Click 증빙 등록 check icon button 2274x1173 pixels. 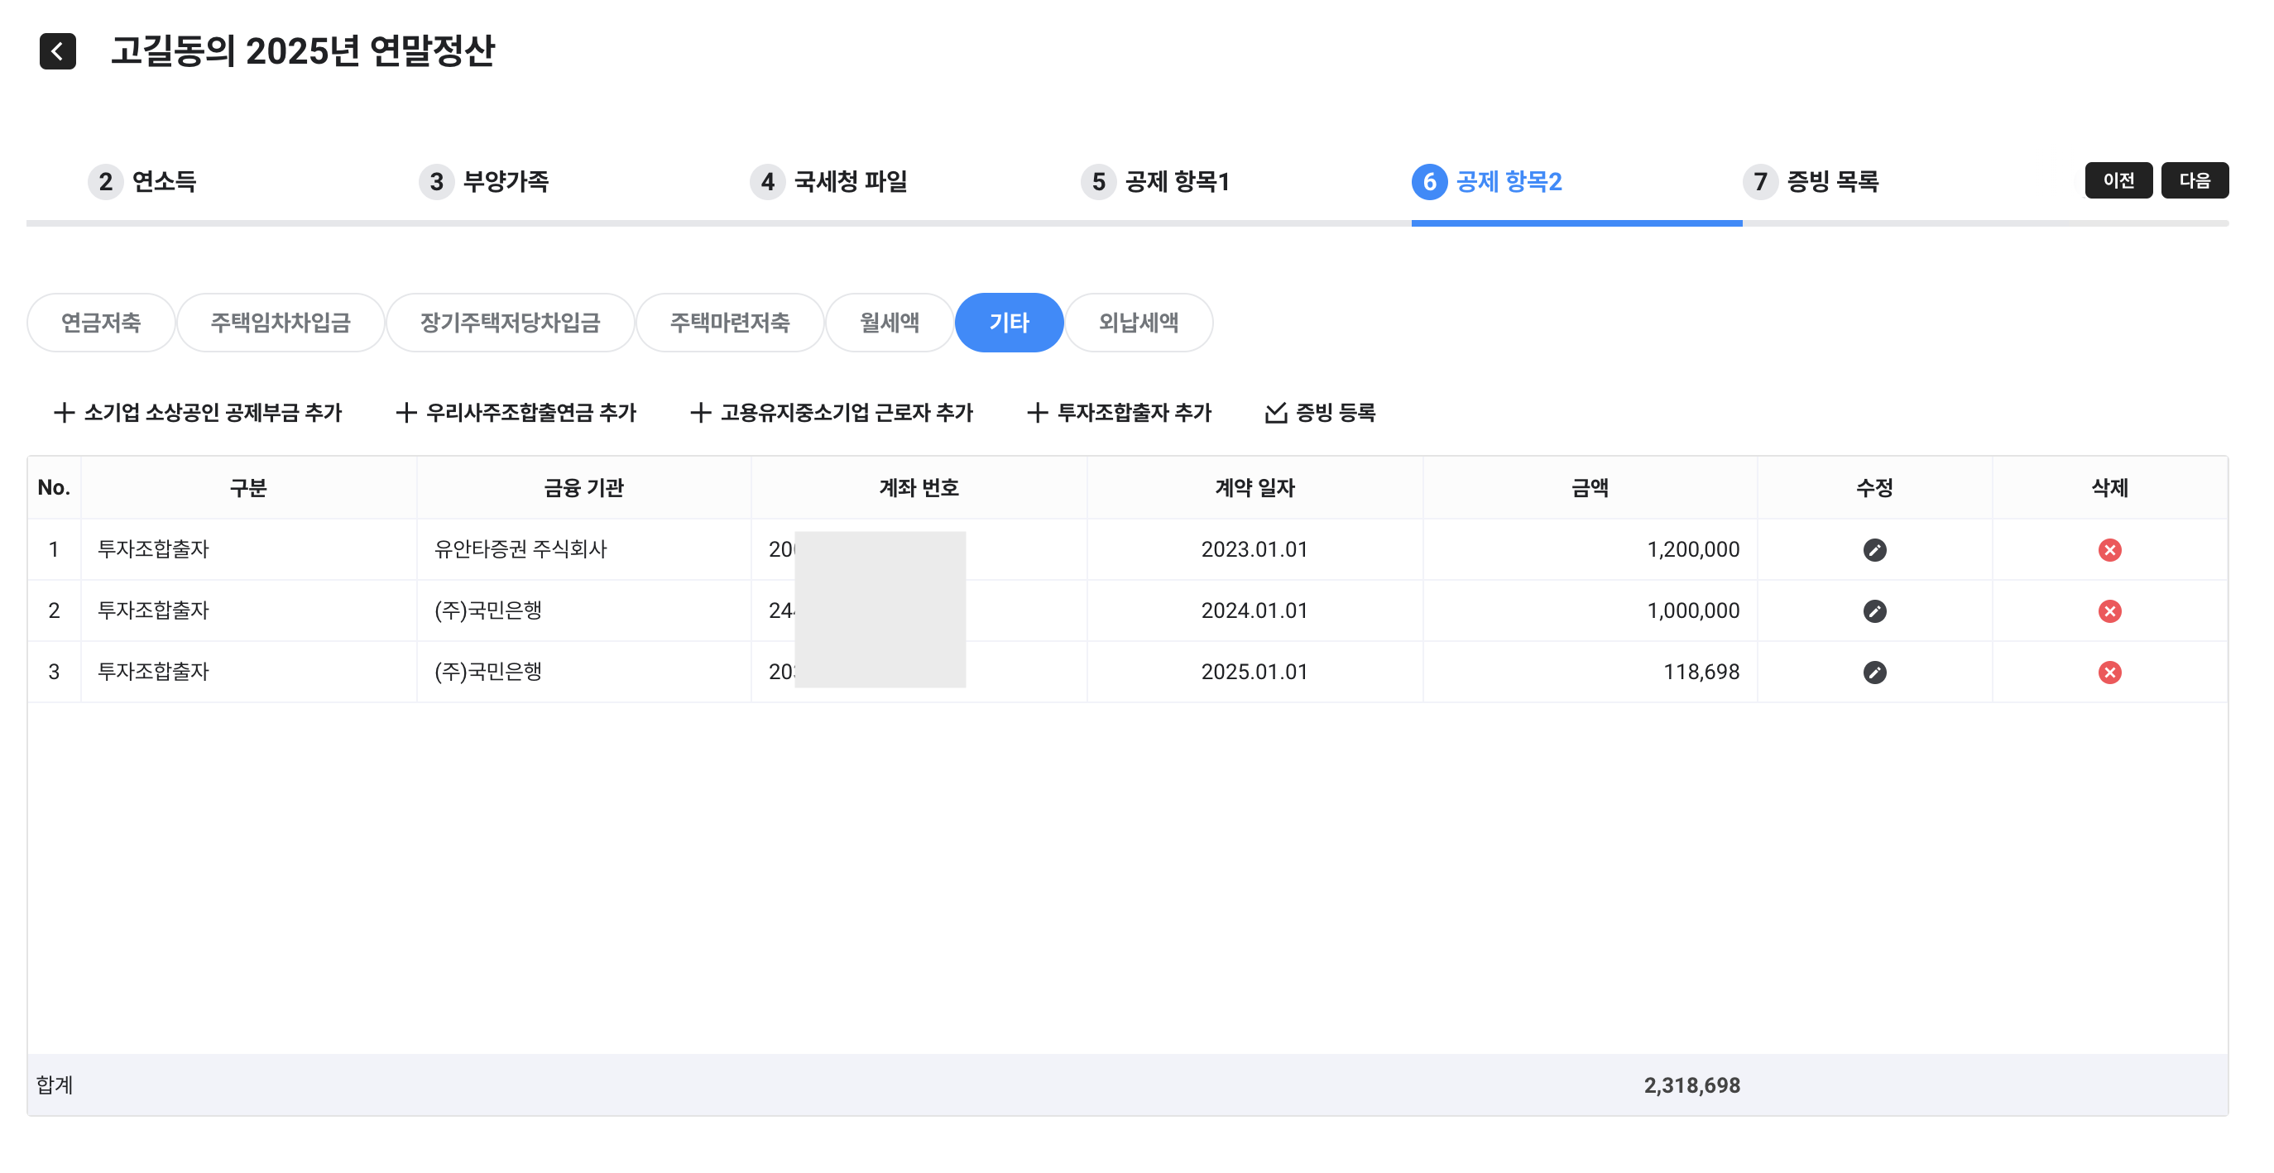pyautogui.click(x=1320, y=412)
